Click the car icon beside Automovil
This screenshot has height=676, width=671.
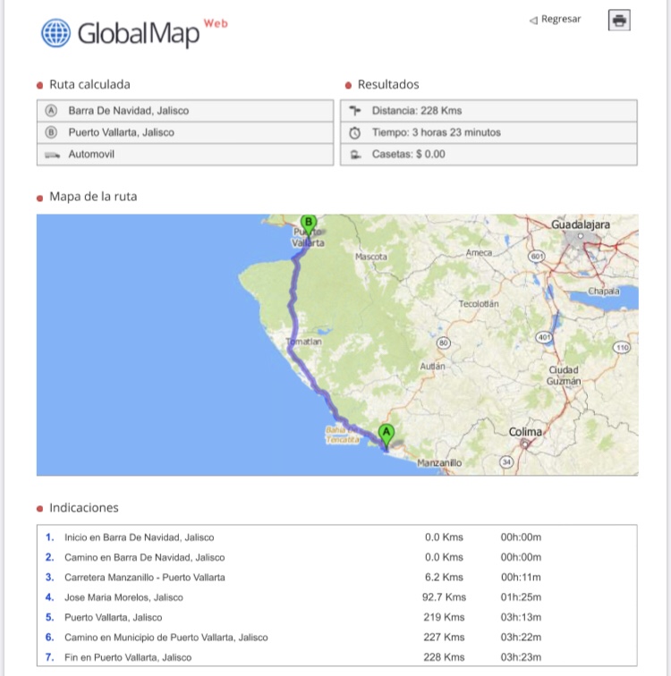tap(51, 155)
